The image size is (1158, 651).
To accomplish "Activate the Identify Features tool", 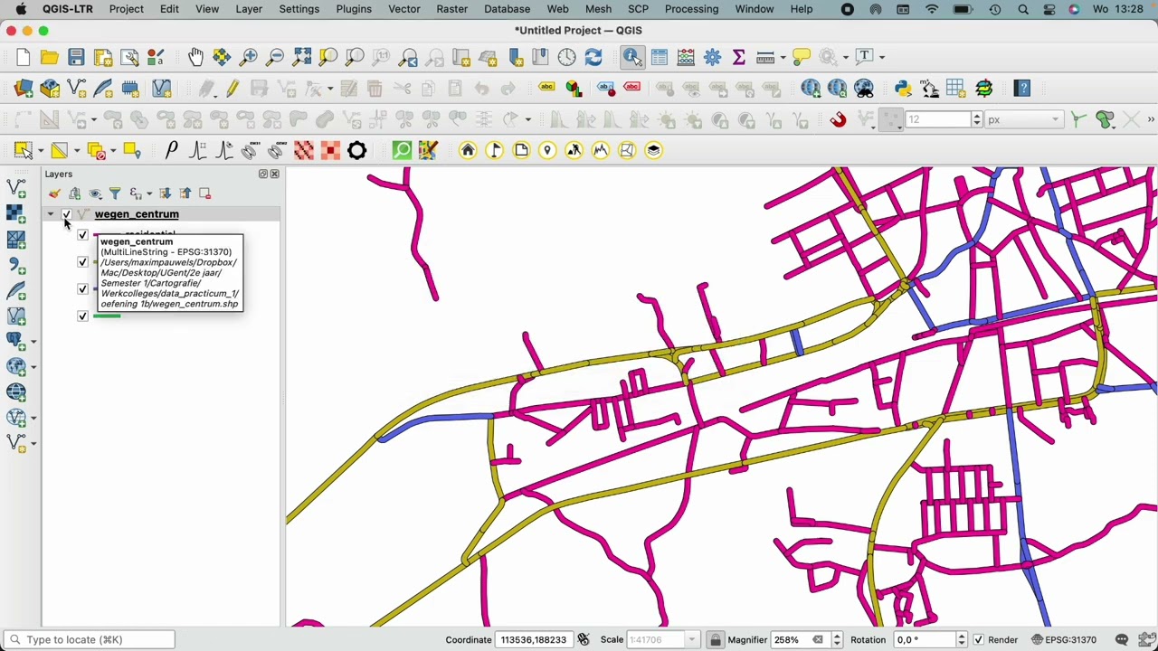I will 632,57.
